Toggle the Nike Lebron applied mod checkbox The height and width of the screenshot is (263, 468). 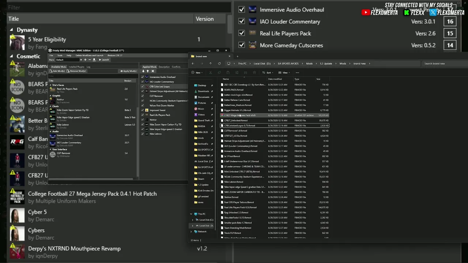pyautogui.click(x=143, y=134)
